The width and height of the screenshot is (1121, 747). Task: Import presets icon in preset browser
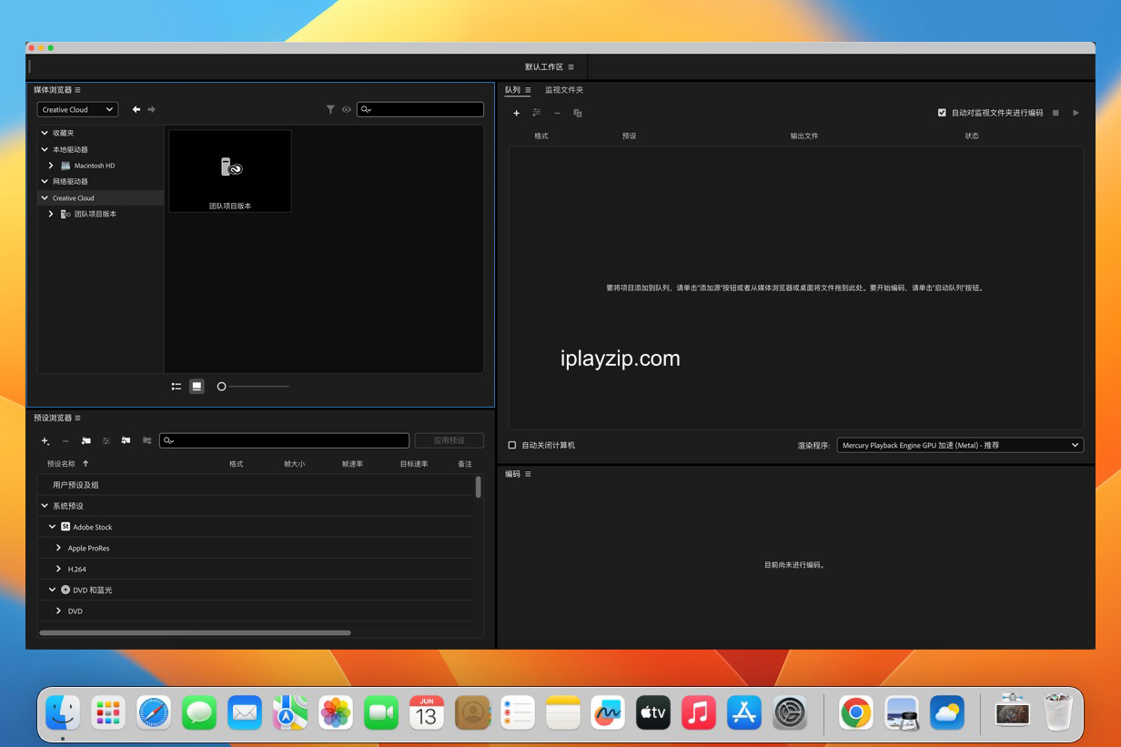coord(126,440)
